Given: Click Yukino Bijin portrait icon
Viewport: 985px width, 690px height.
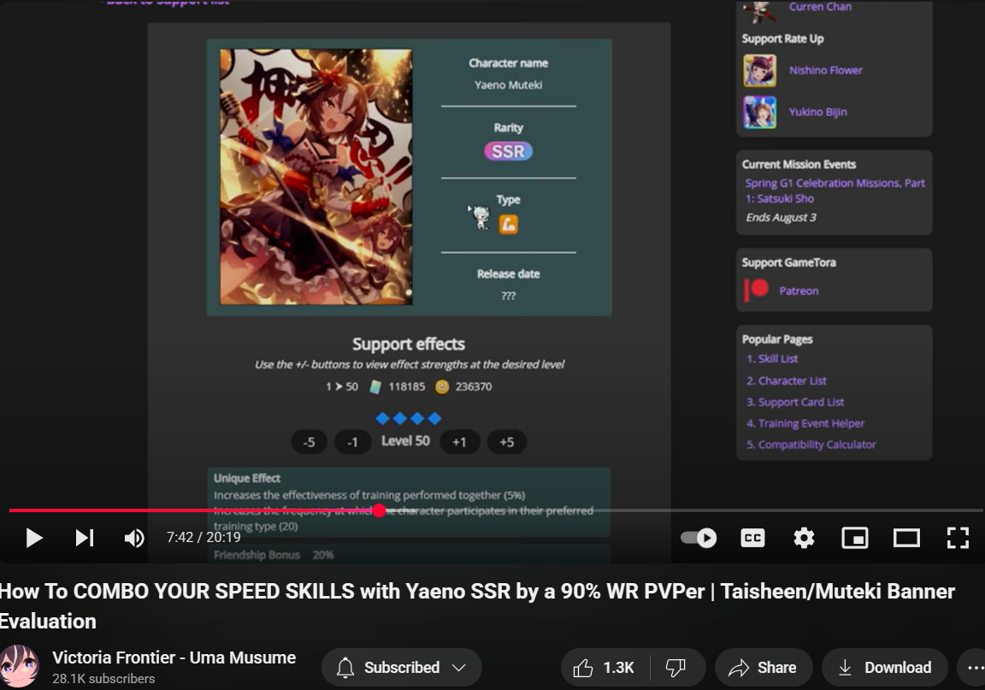Looking at the screenshot, I should (759, 113).
